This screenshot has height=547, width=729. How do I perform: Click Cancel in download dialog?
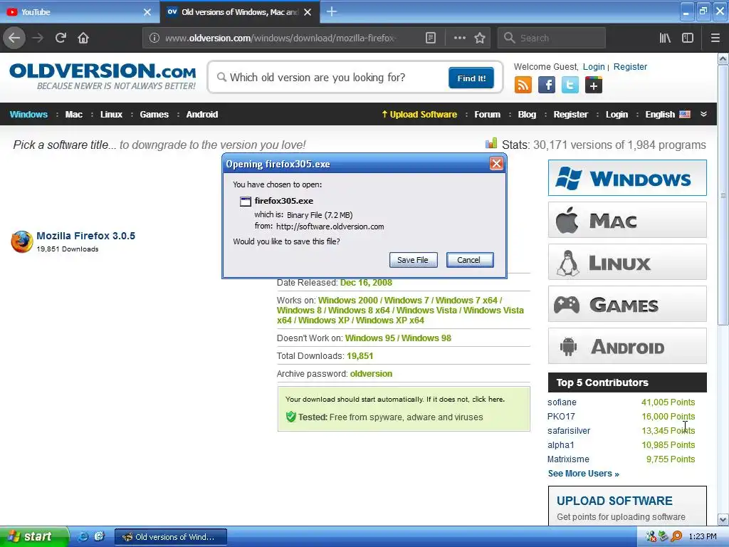tap(470, 260)
